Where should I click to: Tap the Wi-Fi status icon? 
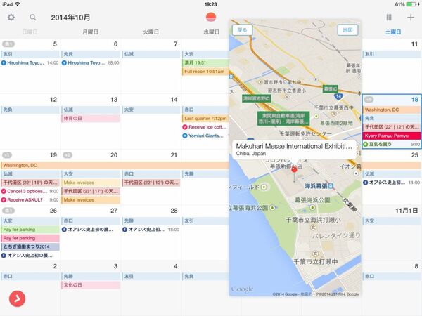18,4
